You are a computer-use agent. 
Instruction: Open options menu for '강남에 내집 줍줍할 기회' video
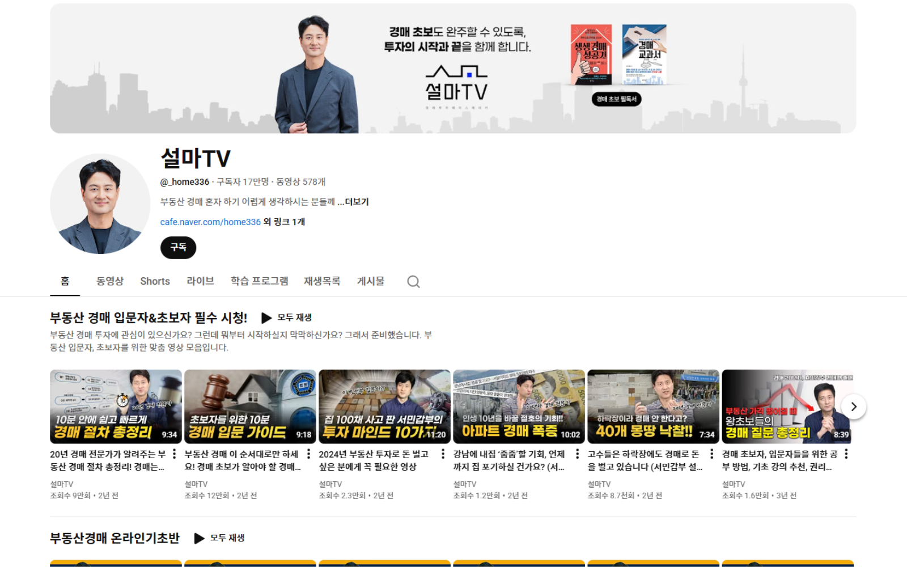point(577,454)
